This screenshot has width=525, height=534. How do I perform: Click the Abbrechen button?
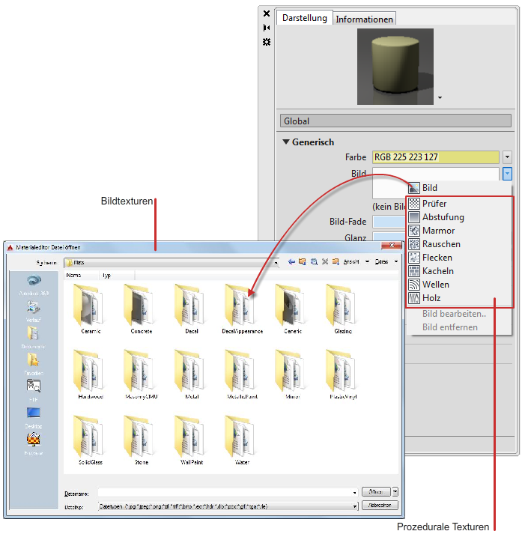point(380,505)
